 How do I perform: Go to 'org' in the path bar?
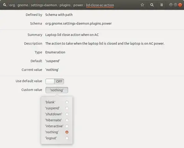12,5
